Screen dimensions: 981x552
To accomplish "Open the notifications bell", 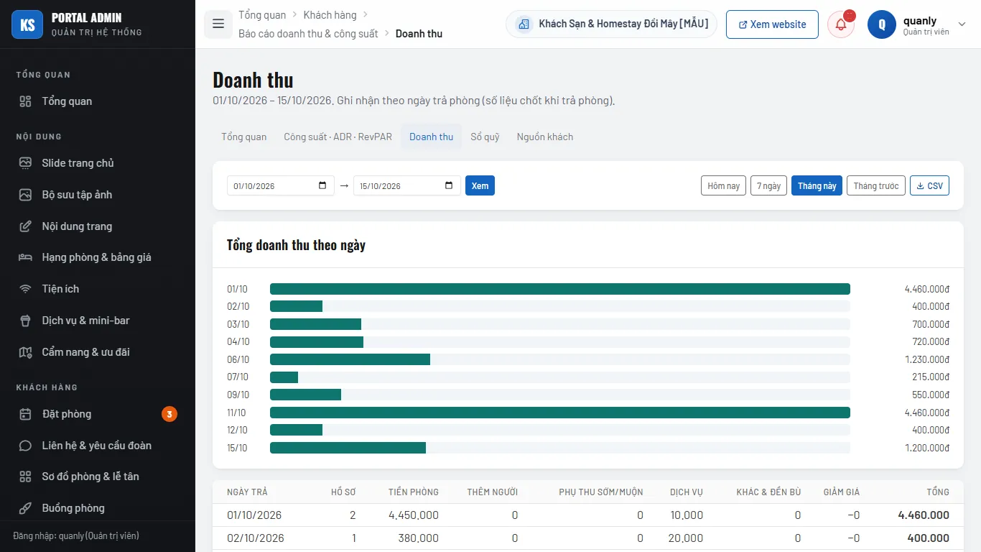I will (x=841, y=24).
